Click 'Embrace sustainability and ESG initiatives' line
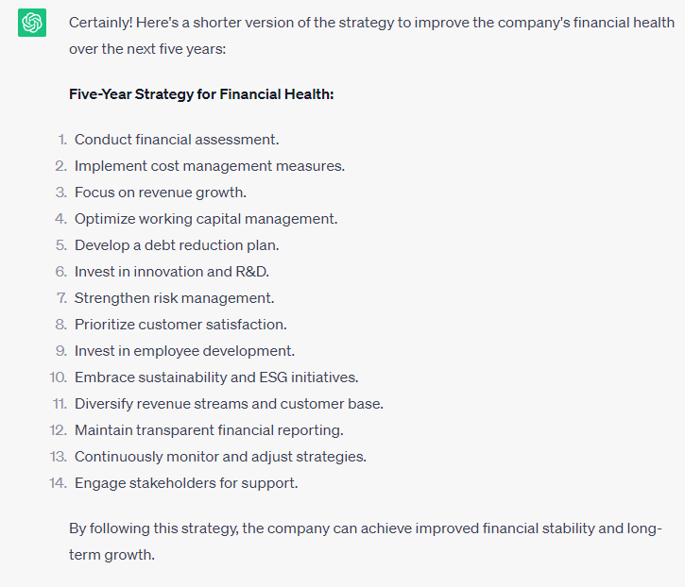Image resolution: width=685 pixels, height=587 pixels. [x=216, y=377]
